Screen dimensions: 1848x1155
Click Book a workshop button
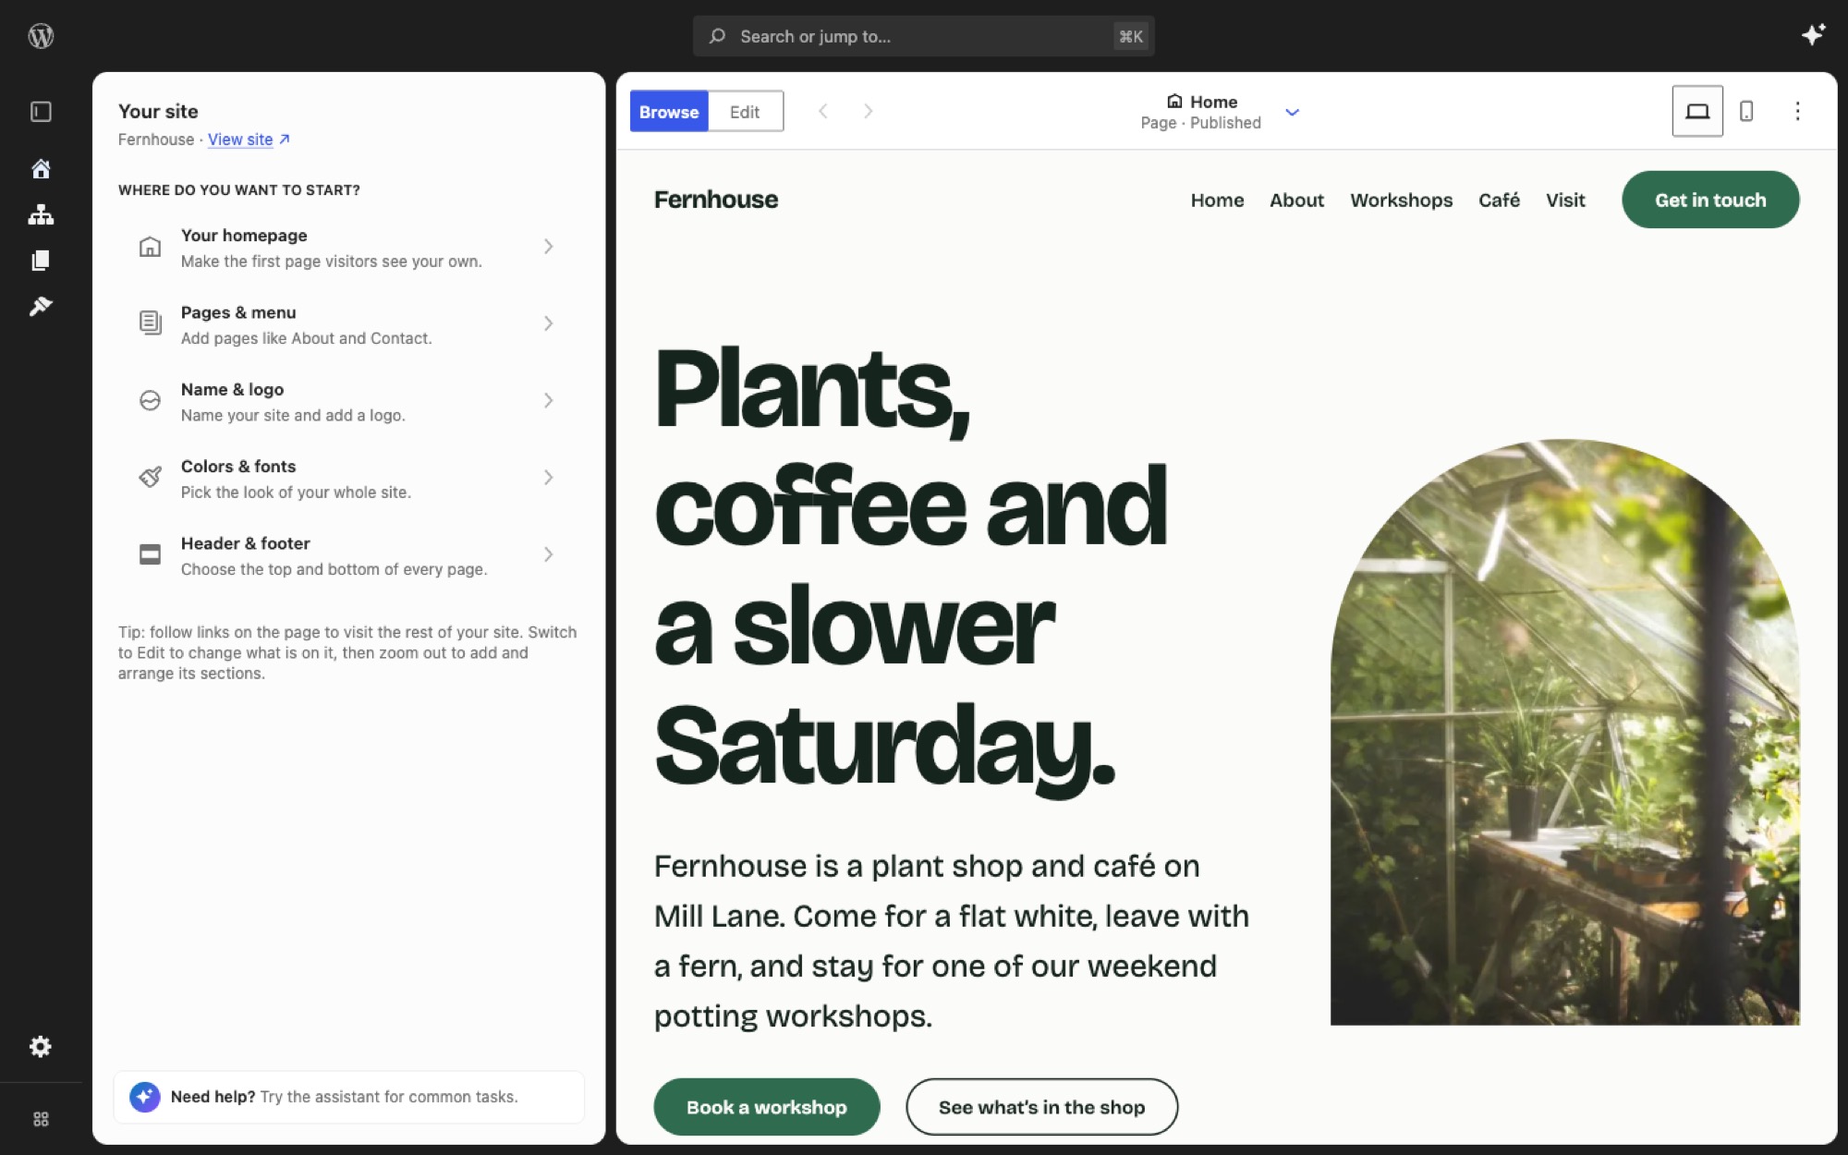pyautogui.click(x=766, y=1107)
